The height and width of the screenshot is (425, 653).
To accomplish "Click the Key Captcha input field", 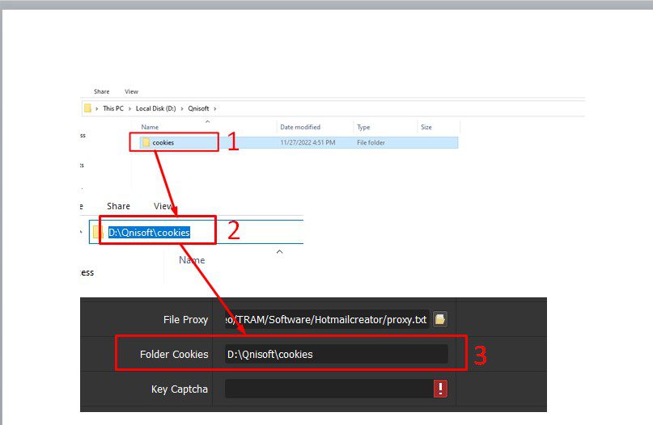I will (329, 389).
